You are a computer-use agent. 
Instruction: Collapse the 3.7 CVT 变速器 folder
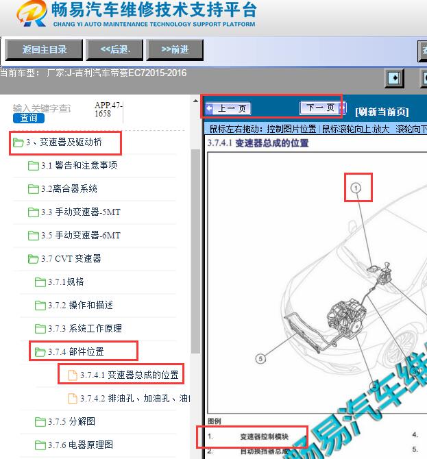(x=71, y=259)
